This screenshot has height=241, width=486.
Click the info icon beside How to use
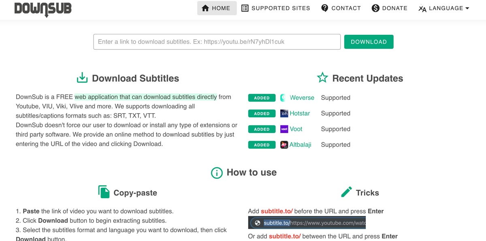[x=217, y=173]
